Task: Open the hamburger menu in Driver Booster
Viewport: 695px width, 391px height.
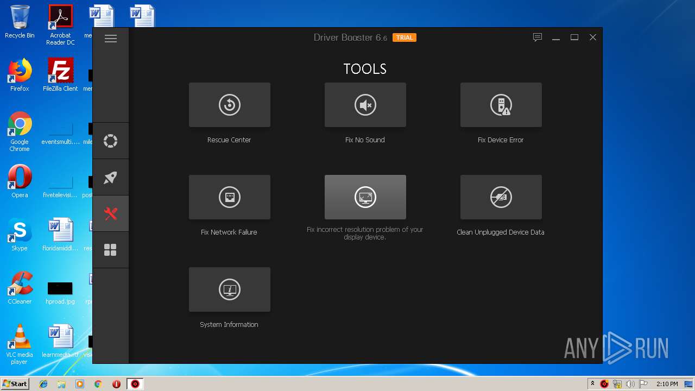Action: coord(111,39)
